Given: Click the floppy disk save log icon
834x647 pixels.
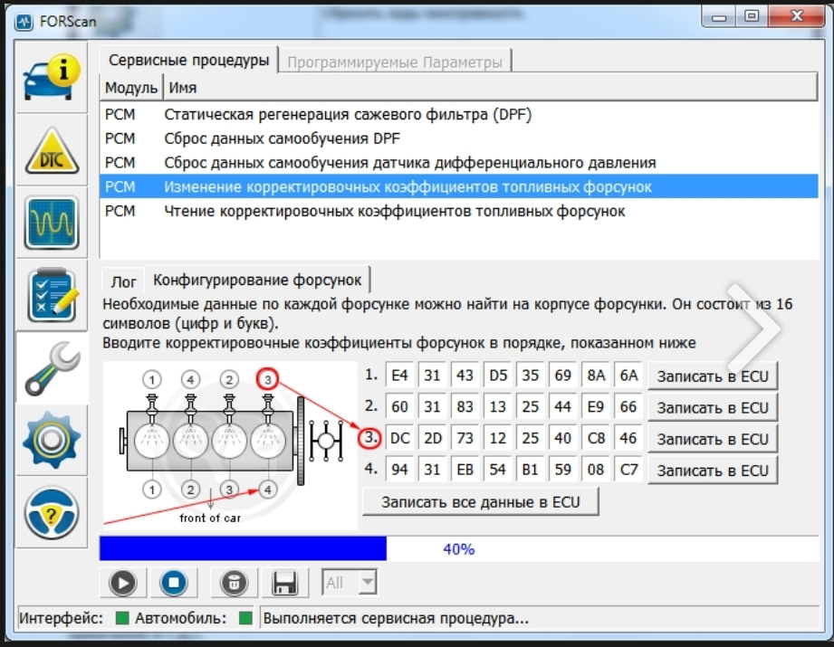Looking at the screenshot, I should point(285,583).
